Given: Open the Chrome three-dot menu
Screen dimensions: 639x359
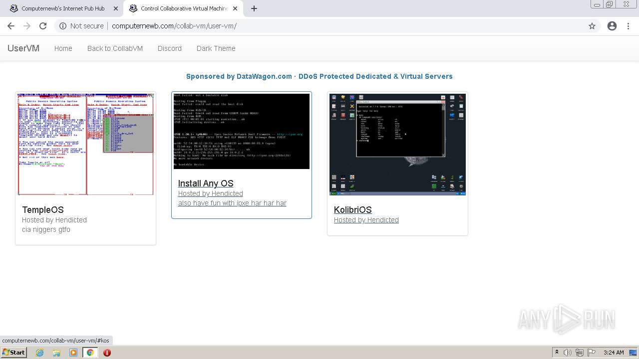Looking at the screenshot, I should pyautogui.click(x=628, y=26).
